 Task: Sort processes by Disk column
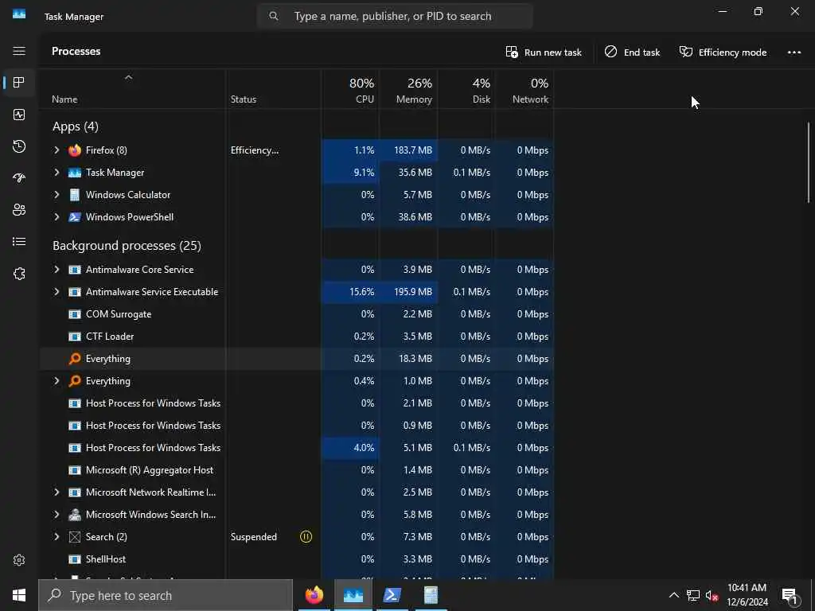tap(466, 89)
